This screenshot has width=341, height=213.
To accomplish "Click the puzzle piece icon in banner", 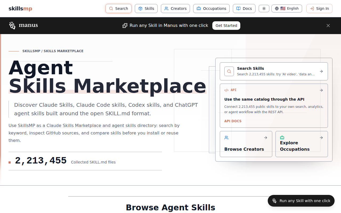I will point(125,26).
